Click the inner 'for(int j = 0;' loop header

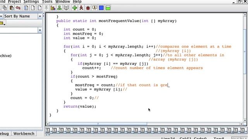coord(117,55)
